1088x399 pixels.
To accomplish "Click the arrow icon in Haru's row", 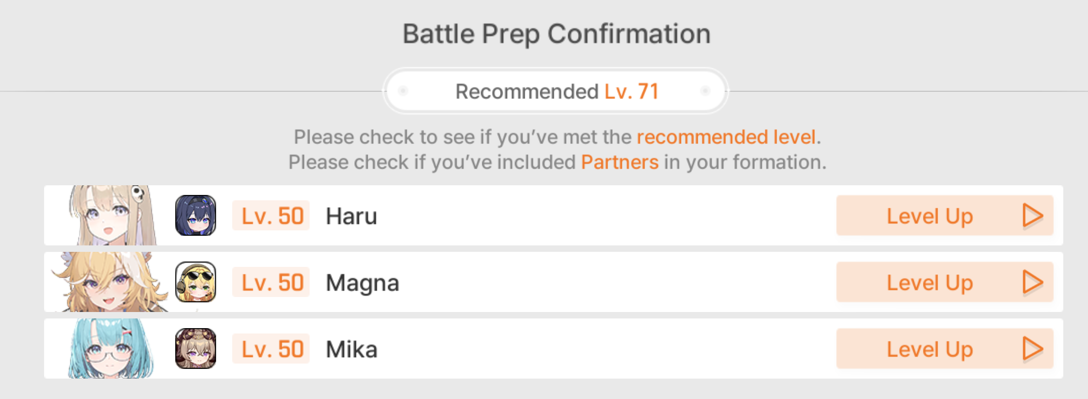I will coord(1032,216).
